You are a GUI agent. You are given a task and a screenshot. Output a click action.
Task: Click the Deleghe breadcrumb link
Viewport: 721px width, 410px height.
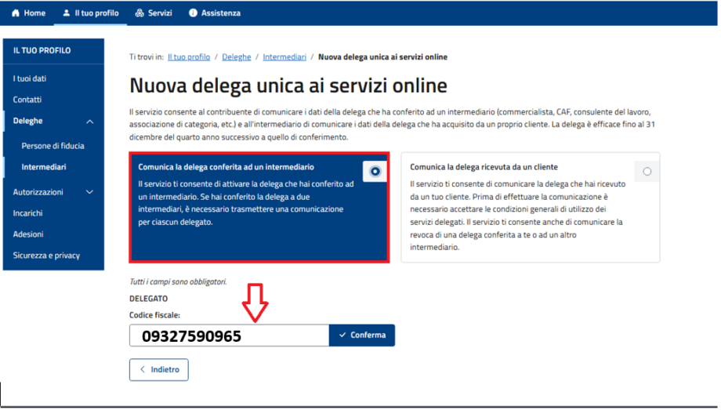point(237,57)
